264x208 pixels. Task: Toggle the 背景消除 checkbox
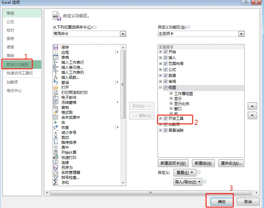[165, 130]
